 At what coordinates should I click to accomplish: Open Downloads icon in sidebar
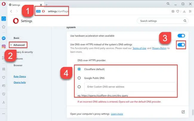(x=4, y=102)
